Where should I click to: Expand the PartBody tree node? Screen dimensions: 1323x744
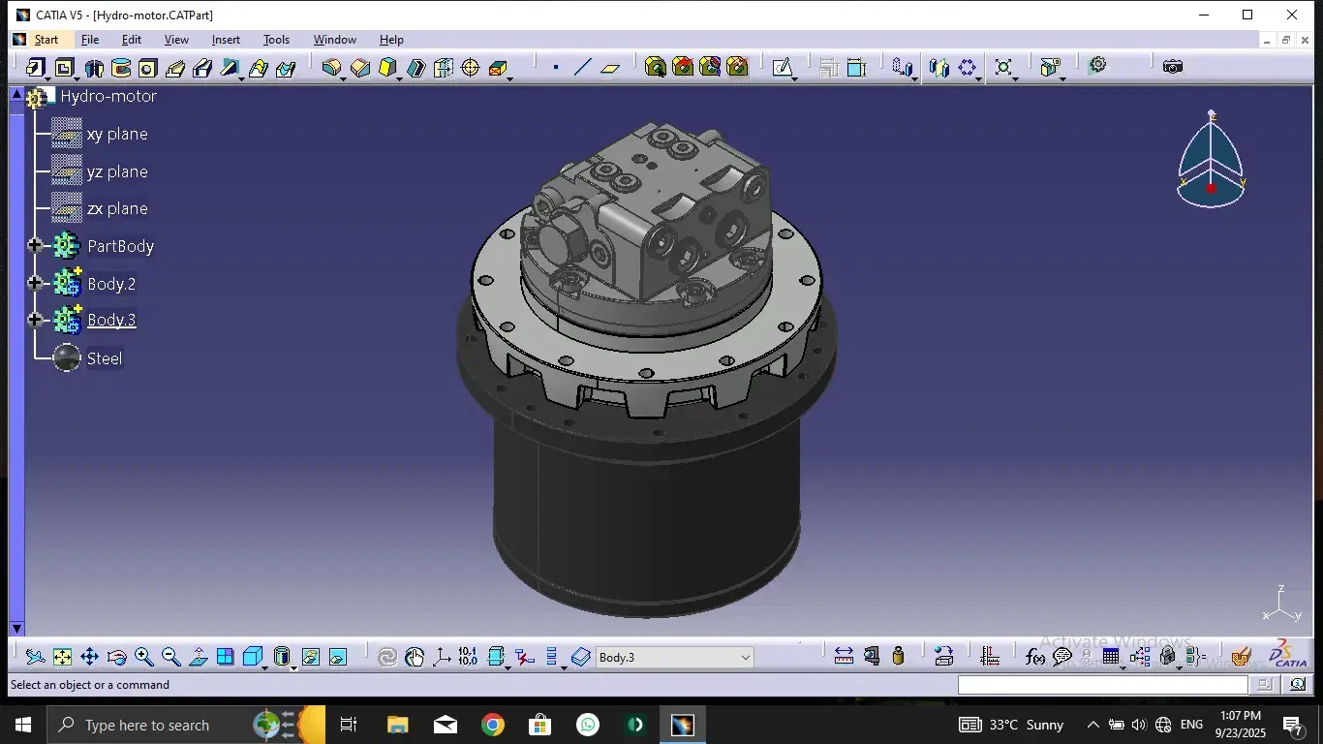tap(36, 246)
